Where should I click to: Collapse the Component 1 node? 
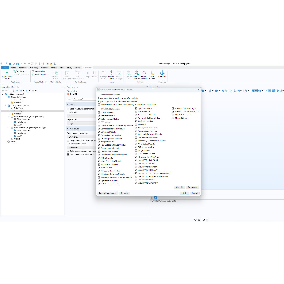(x=6, y=105)
